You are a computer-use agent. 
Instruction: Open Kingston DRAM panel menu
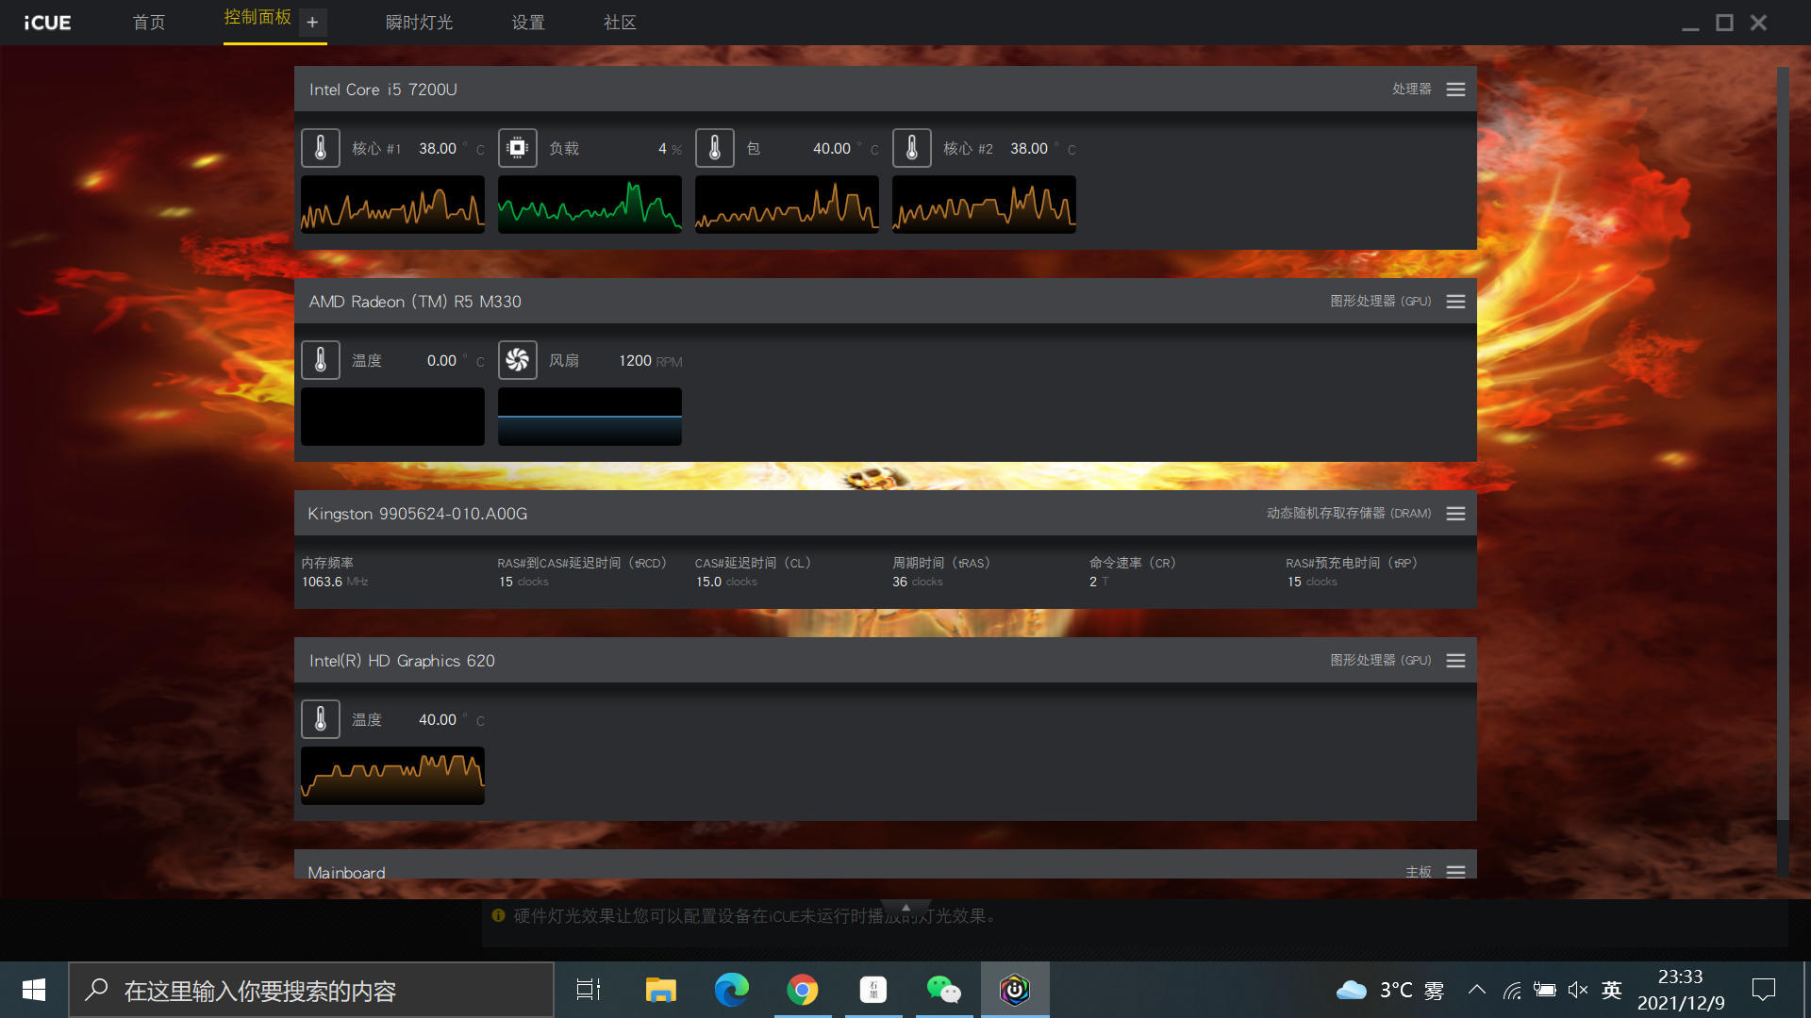tap(1455, 514)
